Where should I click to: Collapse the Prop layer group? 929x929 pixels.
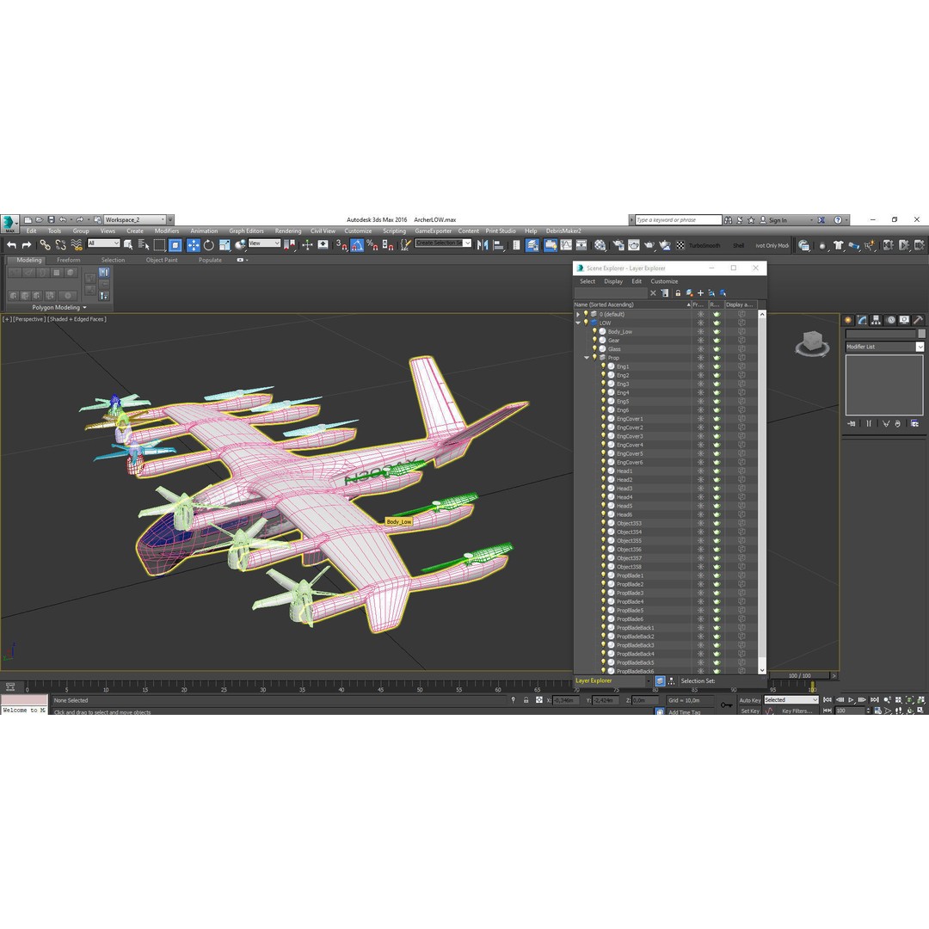[587, 358]
